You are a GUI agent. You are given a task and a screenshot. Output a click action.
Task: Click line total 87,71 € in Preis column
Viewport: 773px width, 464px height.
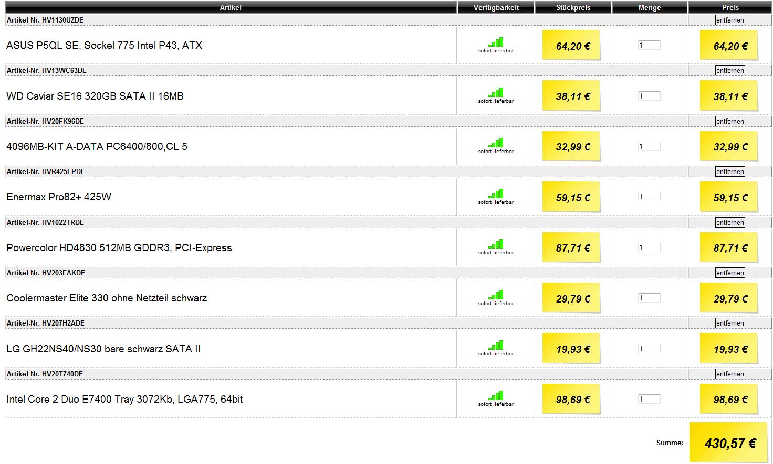729,248
